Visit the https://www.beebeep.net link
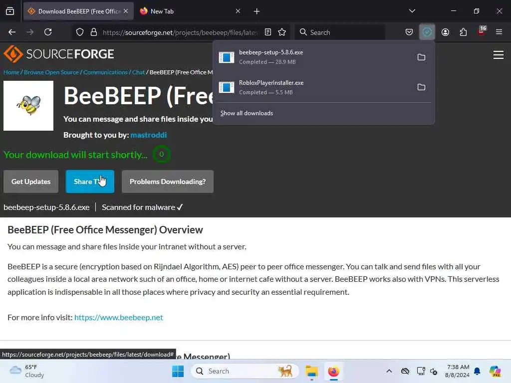The width and height of the screenshot is (511, 383). 119,318
